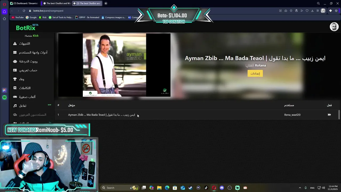Click Opera sidebar bookmarks star icon

click(4, 19)
